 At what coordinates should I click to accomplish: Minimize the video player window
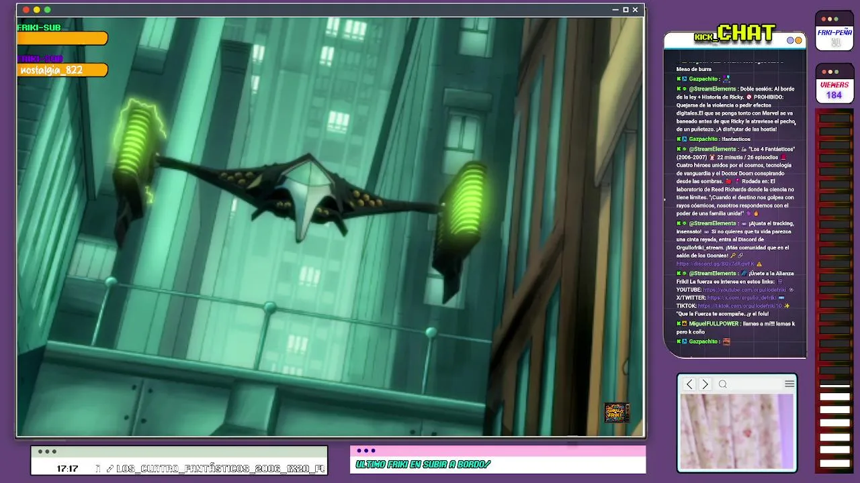tap(615, 10)
